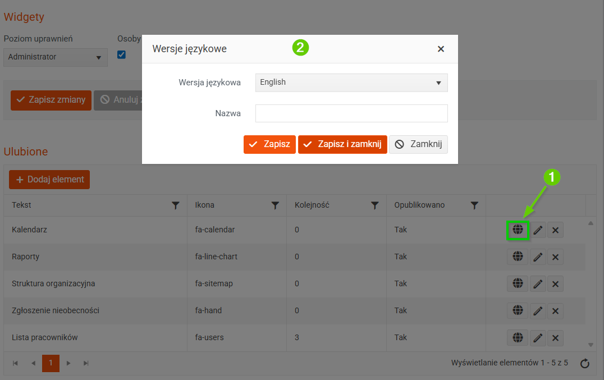Refresh the Ulubione grid

pyautogui.click(x=584, y=363)
